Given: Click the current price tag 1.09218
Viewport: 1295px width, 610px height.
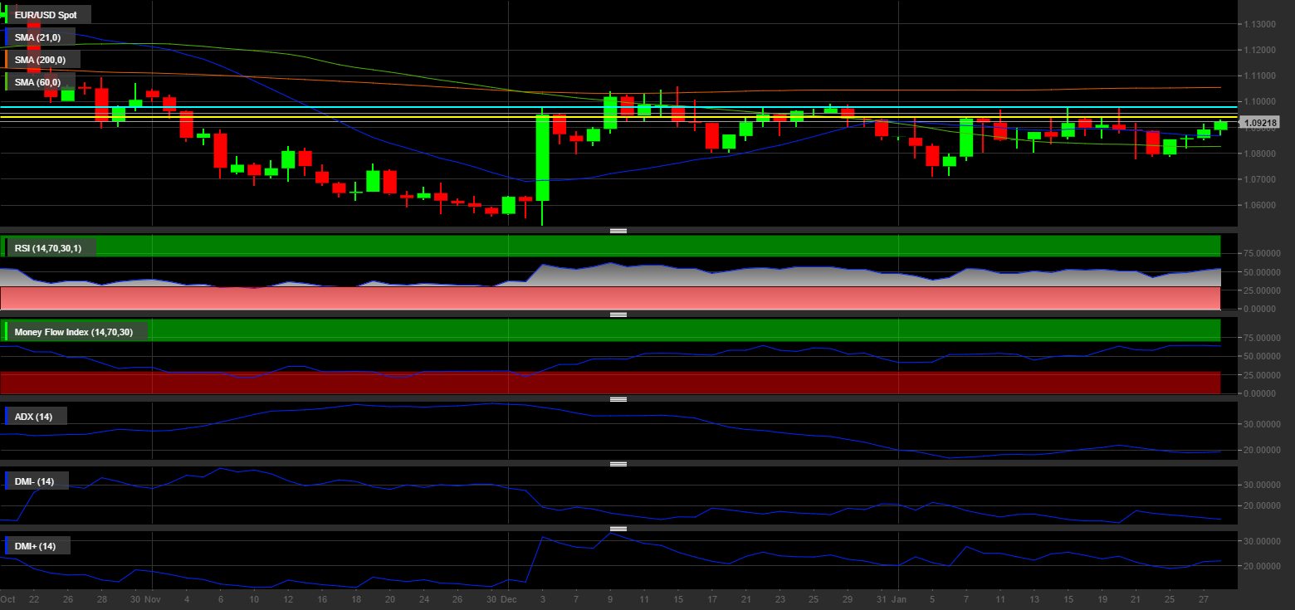Looking at the screenshot, I should tap(1260, 123).
